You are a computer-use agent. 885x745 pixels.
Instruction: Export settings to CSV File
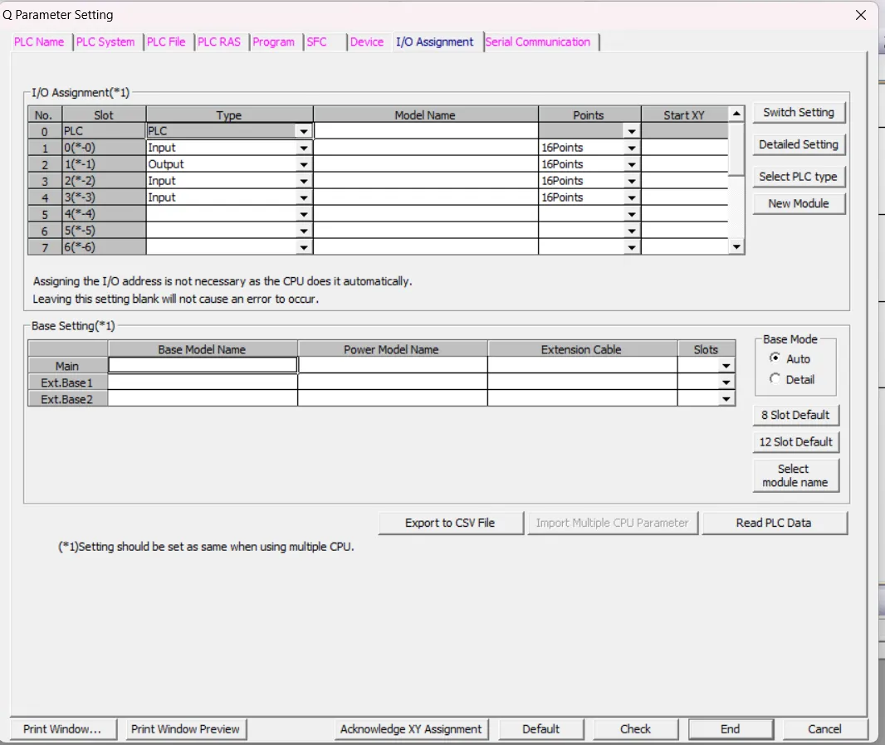[x=450, y=523]
